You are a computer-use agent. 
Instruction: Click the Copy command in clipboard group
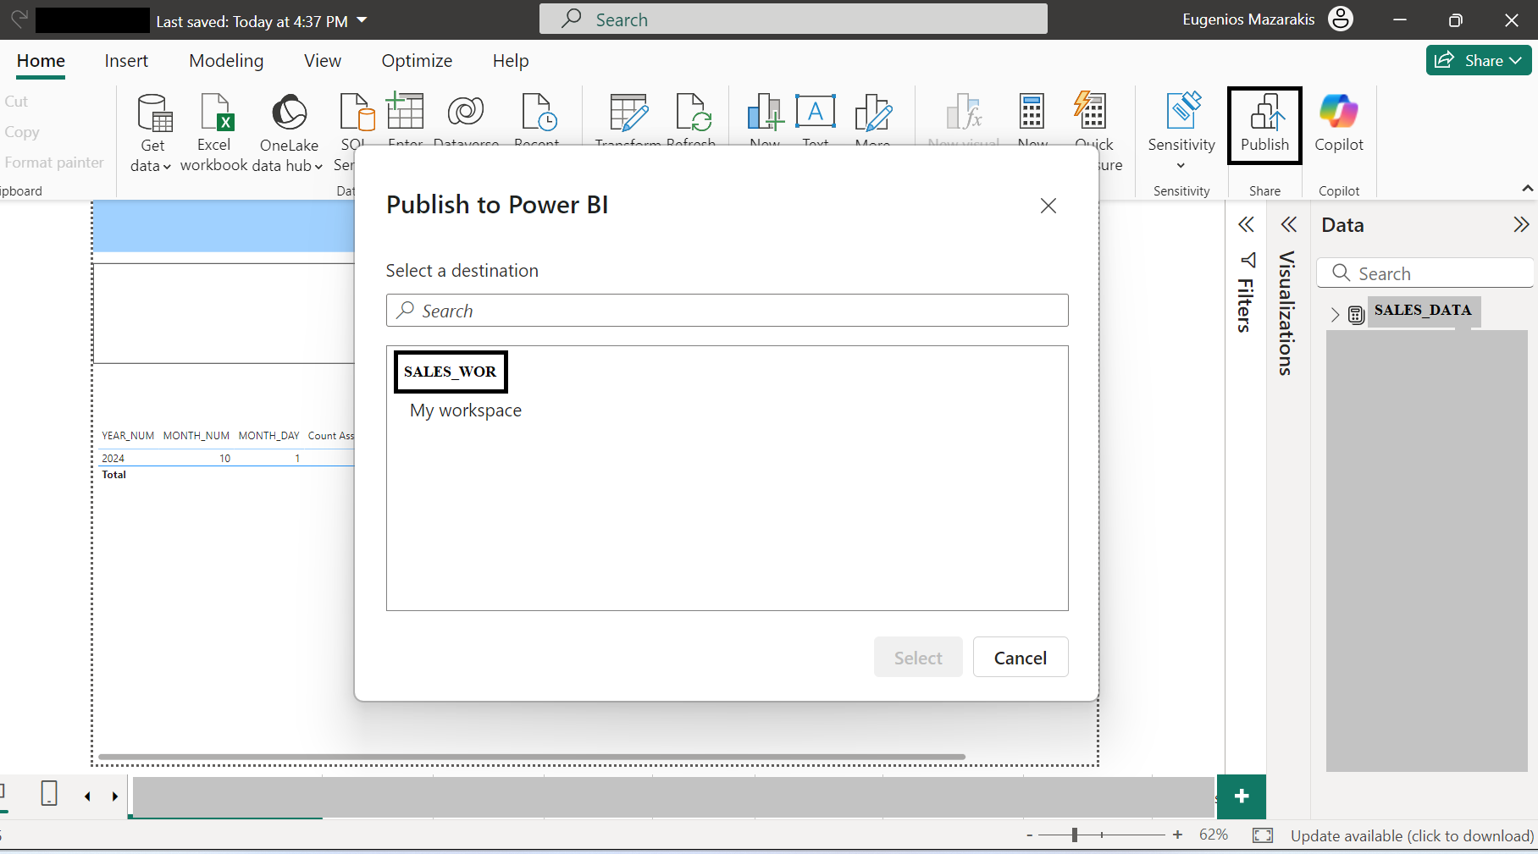pyautogui.click(x=22, y=132)
